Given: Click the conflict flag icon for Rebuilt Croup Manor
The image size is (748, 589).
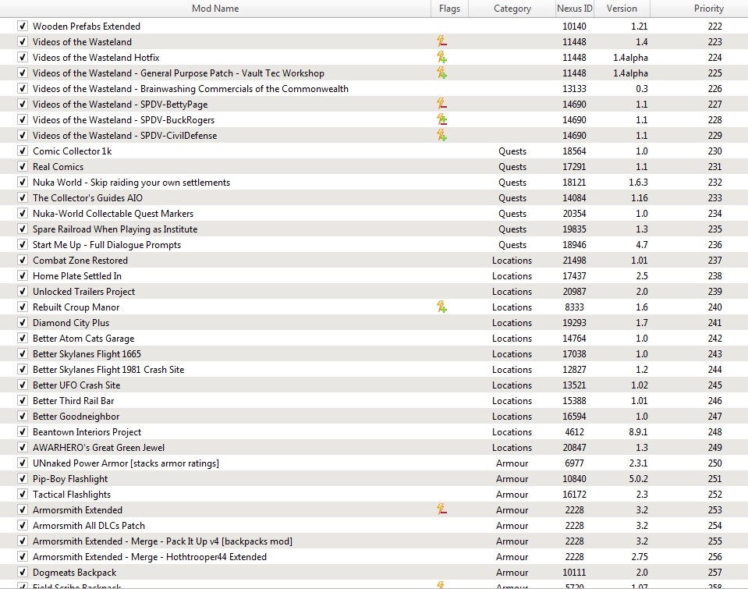Looking at the screenshot, I should pos(441,307).
